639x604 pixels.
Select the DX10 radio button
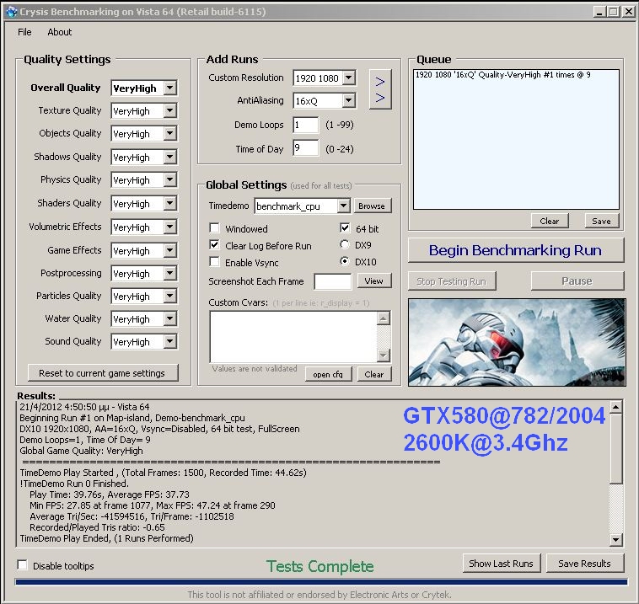click(x=345, y=261)
